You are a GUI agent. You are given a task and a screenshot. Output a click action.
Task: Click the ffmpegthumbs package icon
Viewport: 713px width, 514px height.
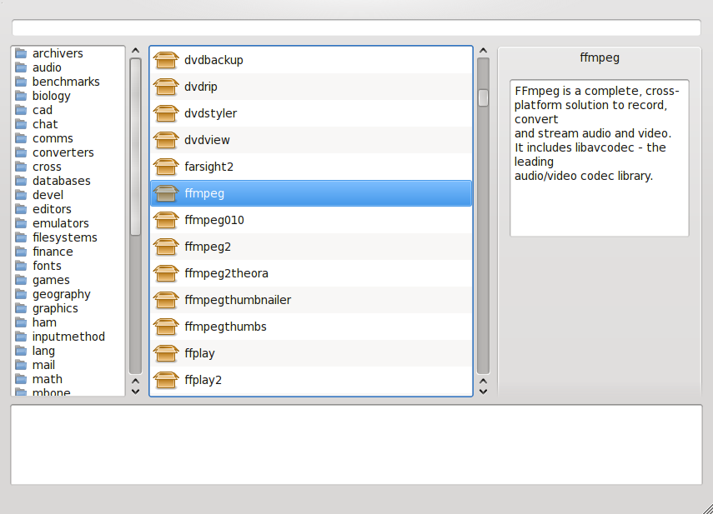click(x=165, y=327)
